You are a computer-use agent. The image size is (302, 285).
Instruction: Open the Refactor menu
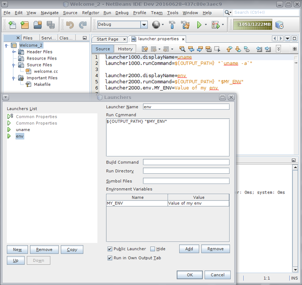point(91,13)
